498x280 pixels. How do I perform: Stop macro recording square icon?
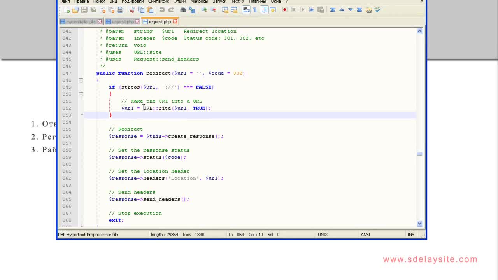[294, 10]
